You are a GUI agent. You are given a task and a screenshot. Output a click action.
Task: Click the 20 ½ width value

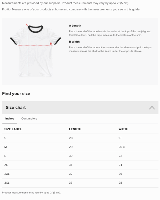[122, 147]
